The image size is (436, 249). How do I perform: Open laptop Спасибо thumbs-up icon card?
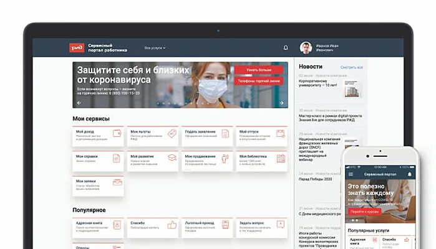coord(152,228)
